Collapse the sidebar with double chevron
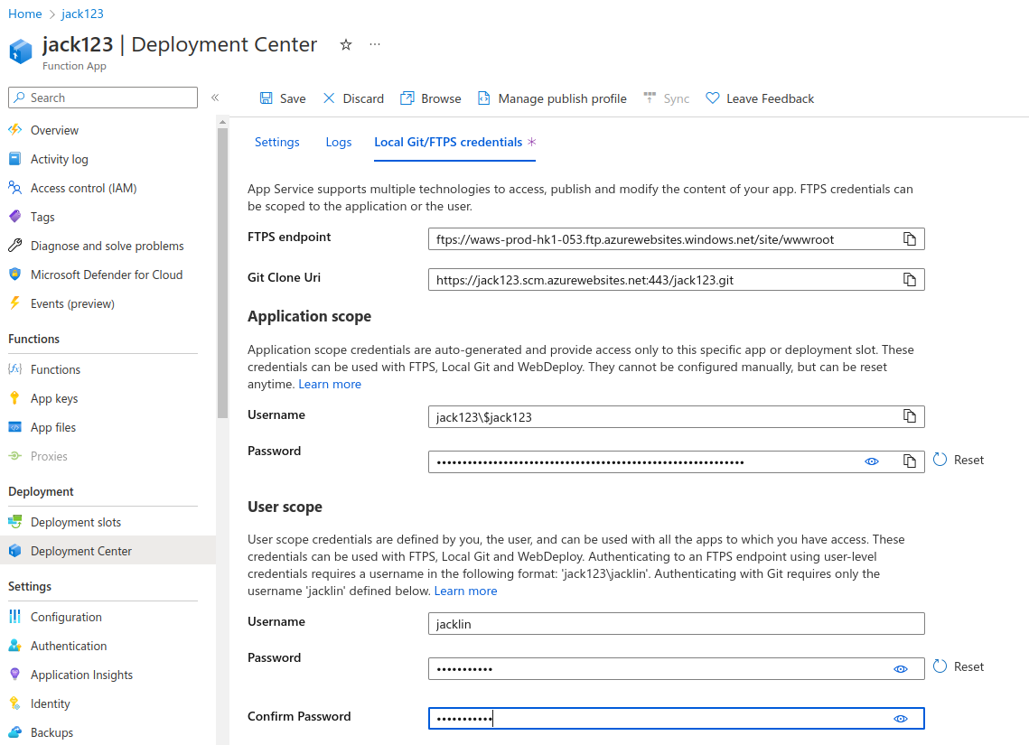Image resolution: width=1029 pixels, height=745 pixels. tap(215, 98)
